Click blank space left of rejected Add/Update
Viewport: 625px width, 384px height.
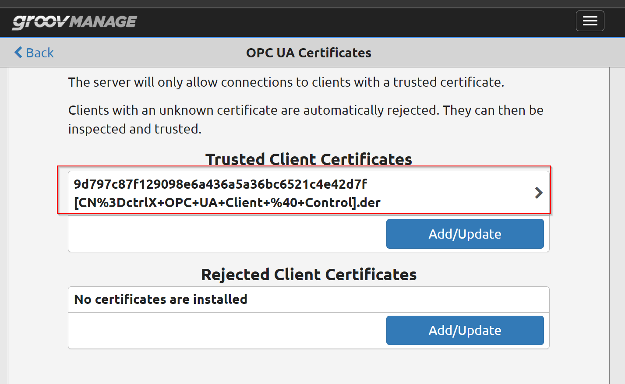tap(227, 330)
